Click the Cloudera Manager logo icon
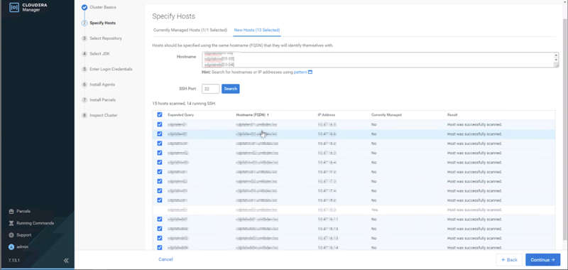The height and width of the screenshot is (270, 568). (x=14, y=7)
